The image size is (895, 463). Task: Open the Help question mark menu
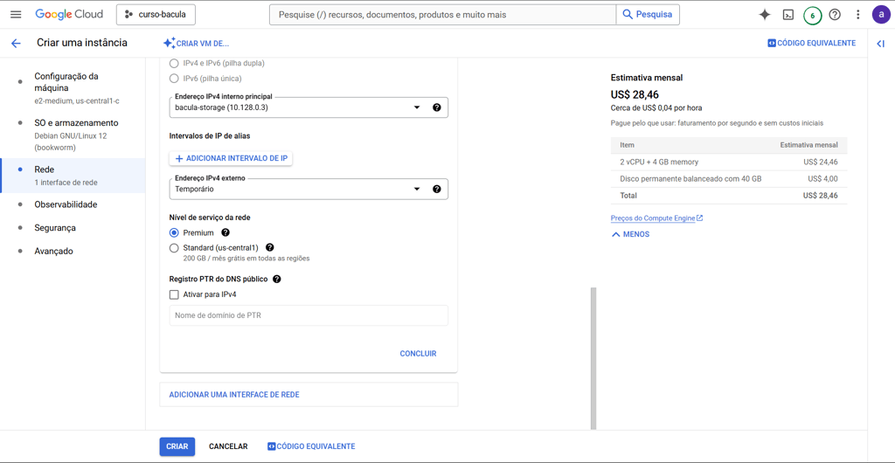[x=835, y=15]
